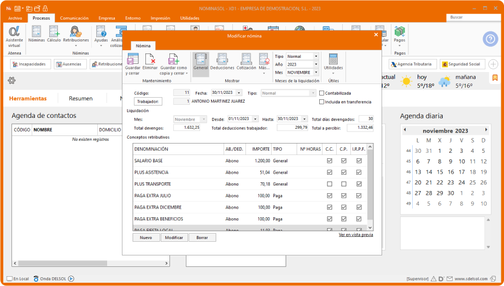This screenshot has width=504, height=286.
Task: Click the orange bookmark icon
Action: point(495,78)
